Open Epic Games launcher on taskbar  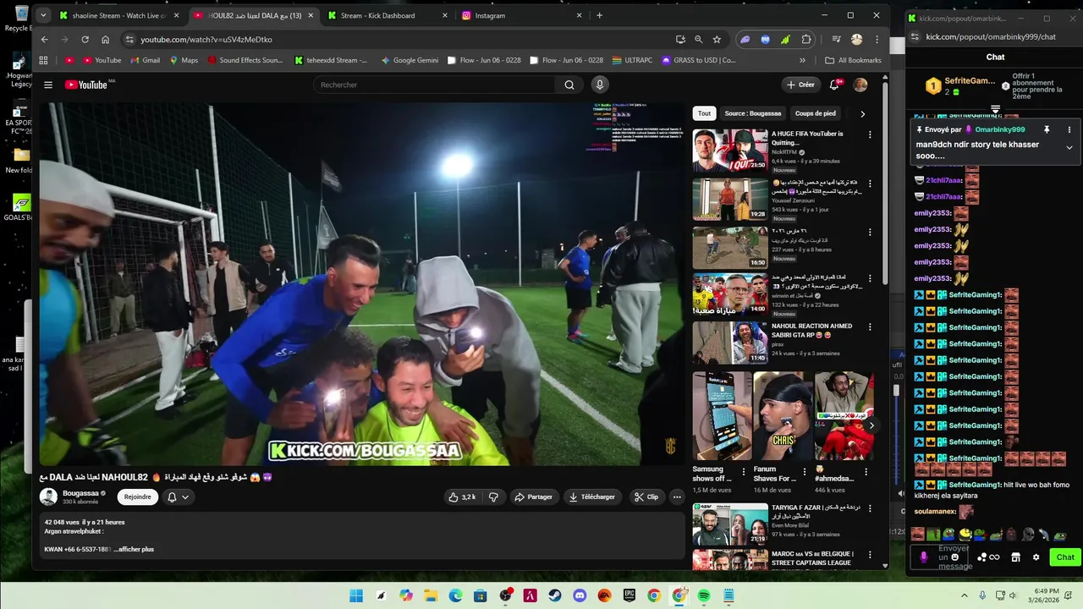coord(629,595)
